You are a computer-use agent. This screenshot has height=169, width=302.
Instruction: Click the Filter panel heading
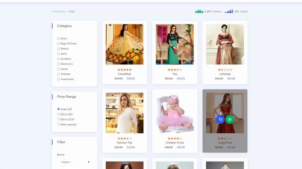61,142
